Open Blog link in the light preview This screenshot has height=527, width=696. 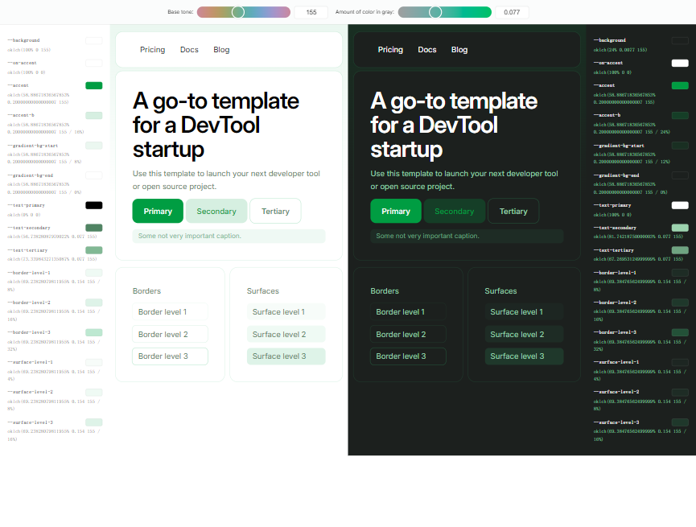pyautogui.click(x=221, y=50)
